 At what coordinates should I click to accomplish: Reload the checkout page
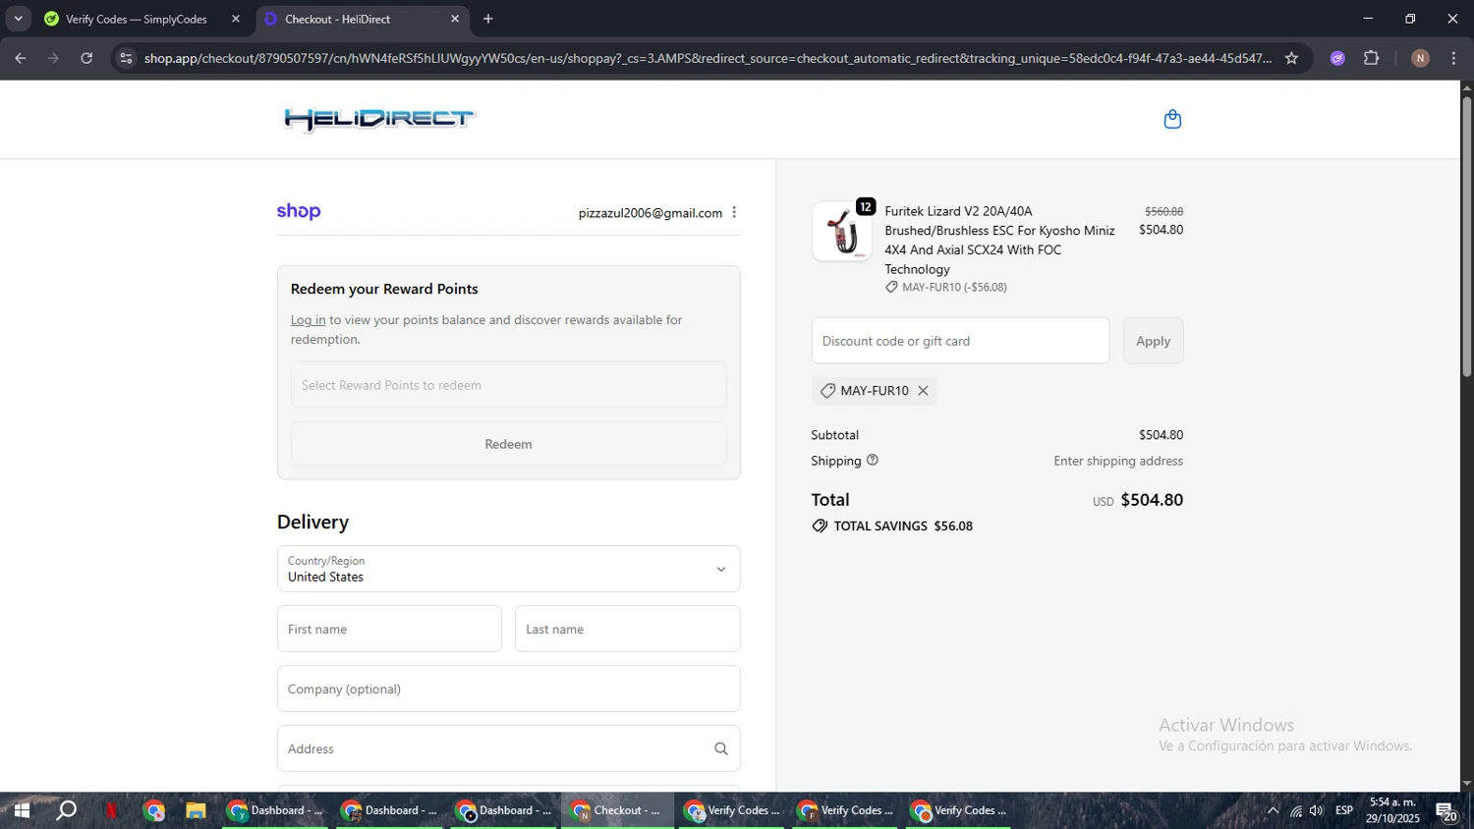click(x=86, y=58)
